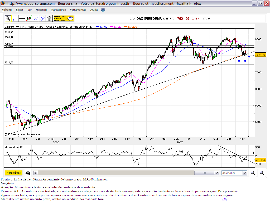
Task: Click the Année +Bas: 6437,25 +Haut: 8151,57 text
Action: [x=69, y=27]
